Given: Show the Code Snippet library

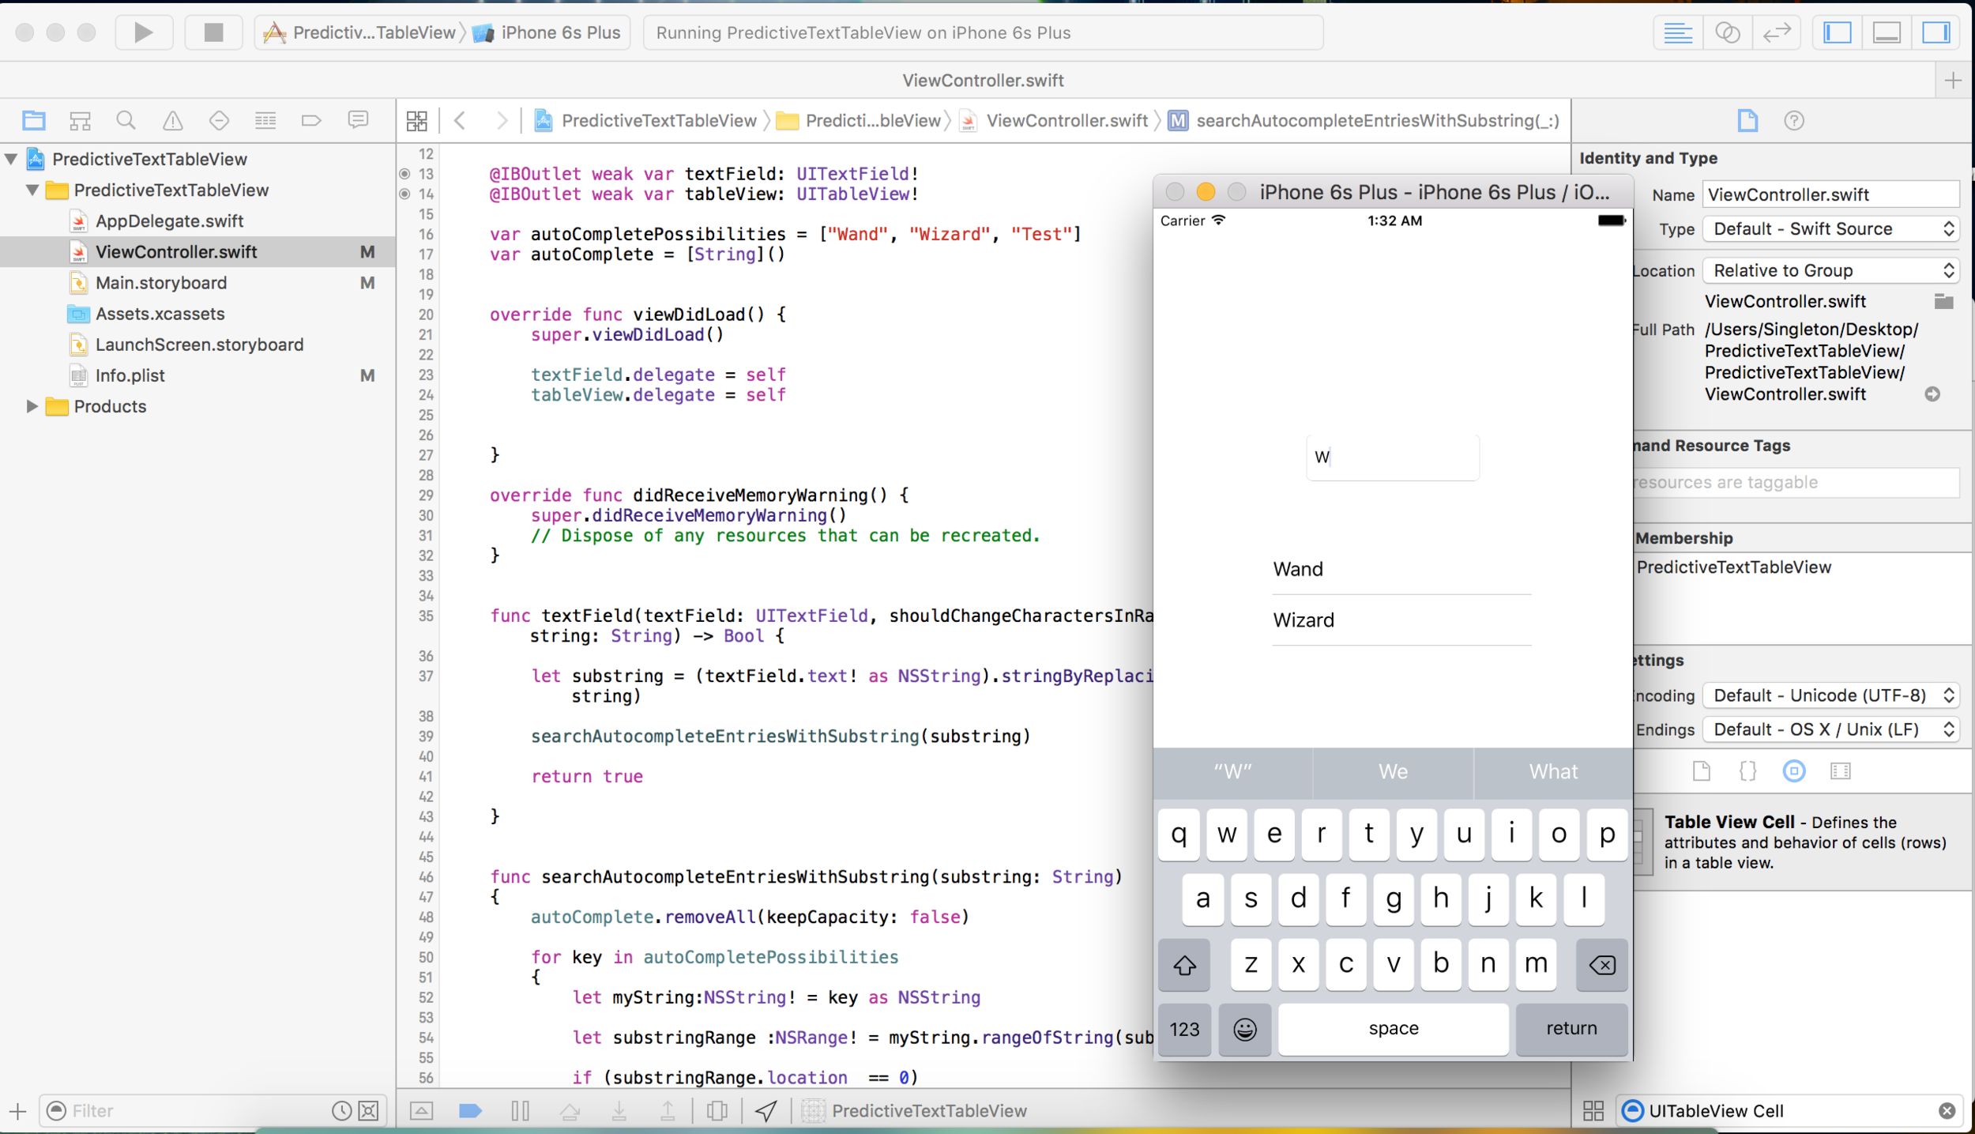Looking at the screenshot, I should 1747,771.
